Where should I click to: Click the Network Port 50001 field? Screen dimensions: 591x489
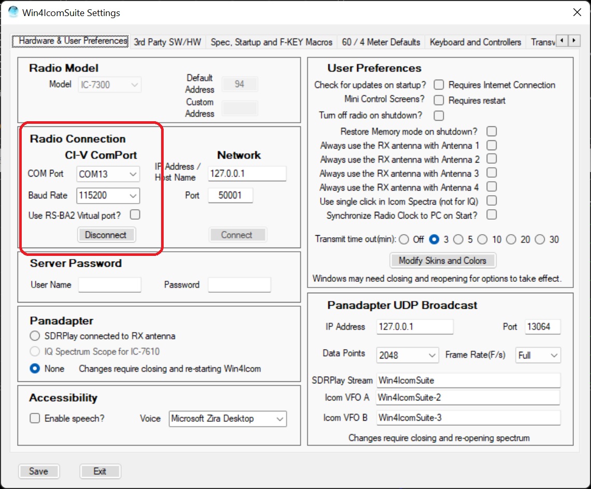pos(230,195)
